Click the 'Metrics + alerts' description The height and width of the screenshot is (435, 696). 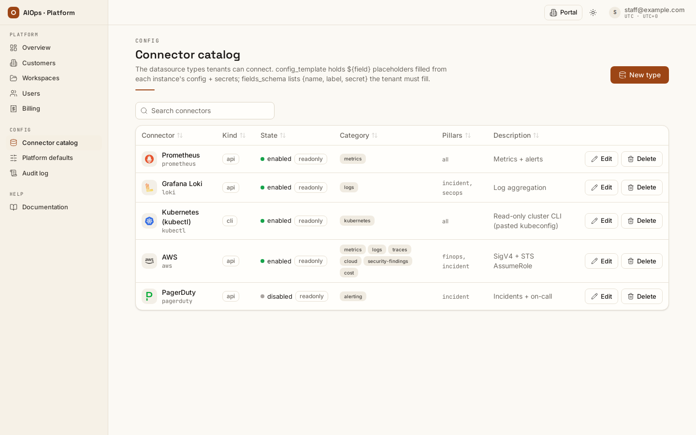click(x=518, y=159)
